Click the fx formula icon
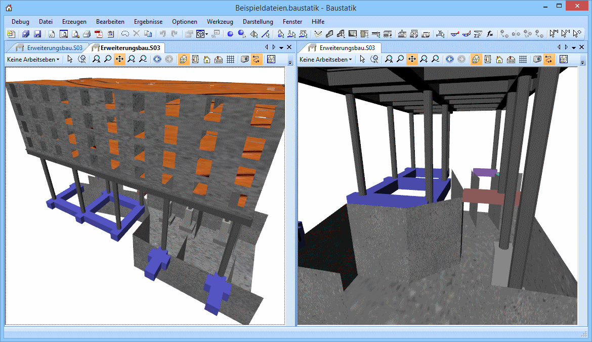This screenshot has width=592, height=342. [490, 34]
